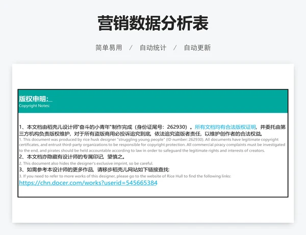Click the line starting '1、本文档由稻壳儿设计师'

click(152, 127)
